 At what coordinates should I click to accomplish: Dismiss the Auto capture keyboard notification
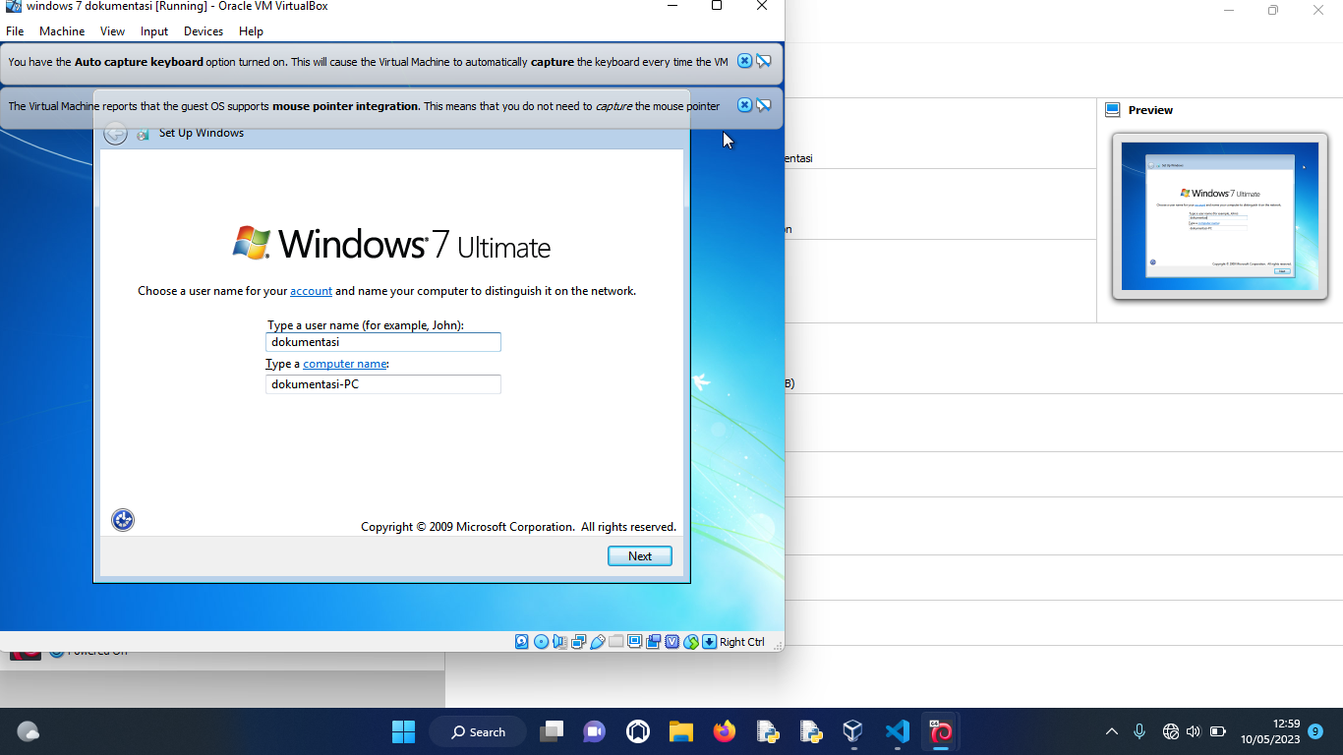[745, 61]
